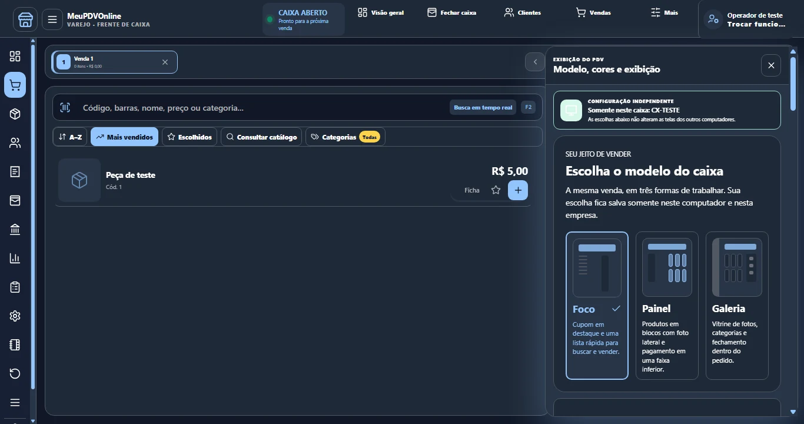
Task: Show the Mais vendidos product list
Action: pos(124,137)
